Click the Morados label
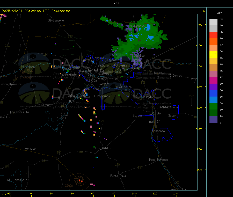The image size is (233, 197). [30, 149]
